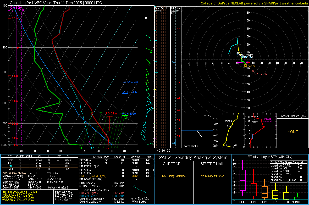Click the Classic Supercell purple label

coord(268,120)
